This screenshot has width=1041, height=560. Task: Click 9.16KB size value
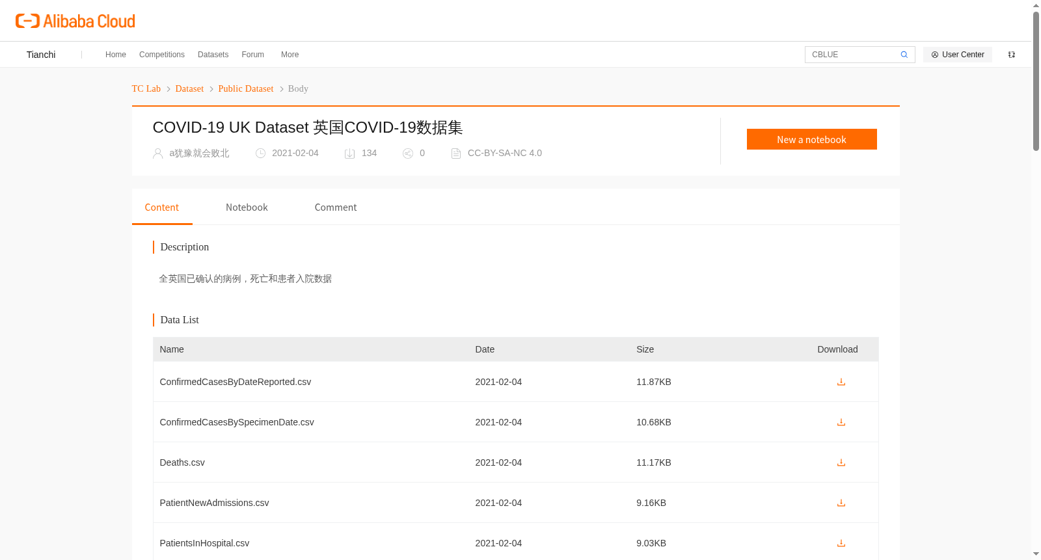click(x=651, y=503)
